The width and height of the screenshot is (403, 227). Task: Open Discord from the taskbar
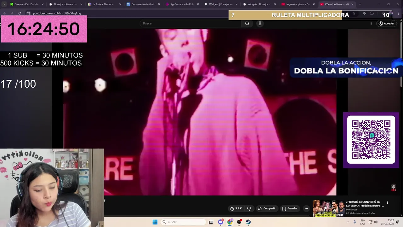point(221,222)
